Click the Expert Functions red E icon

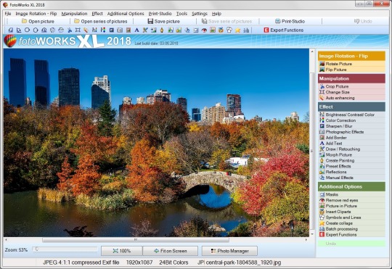coord(266,30)
